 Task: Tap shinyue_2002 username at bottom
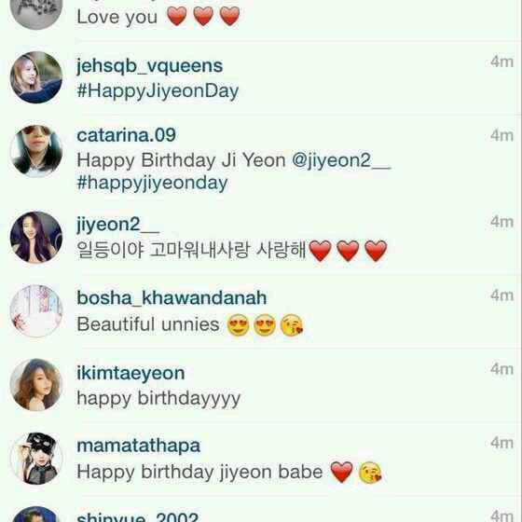click(138, 517)
